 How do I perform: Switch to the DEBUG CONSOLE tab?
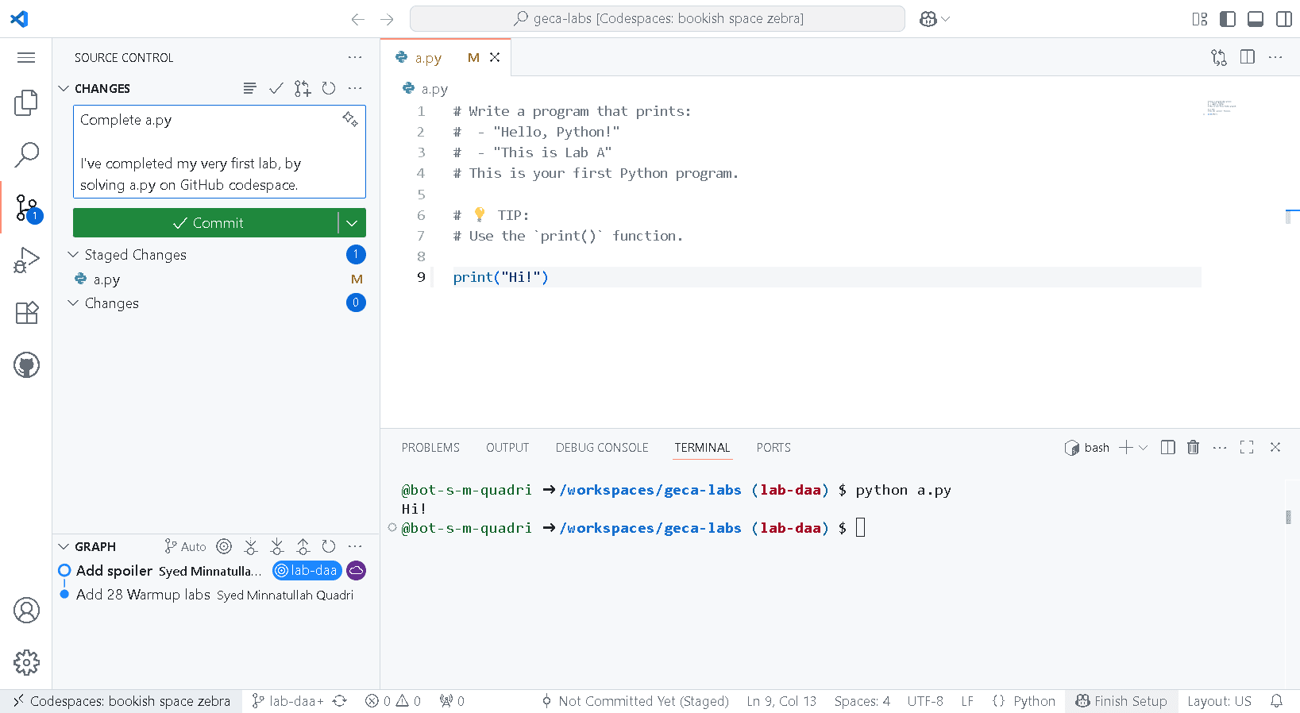(602, 448)
